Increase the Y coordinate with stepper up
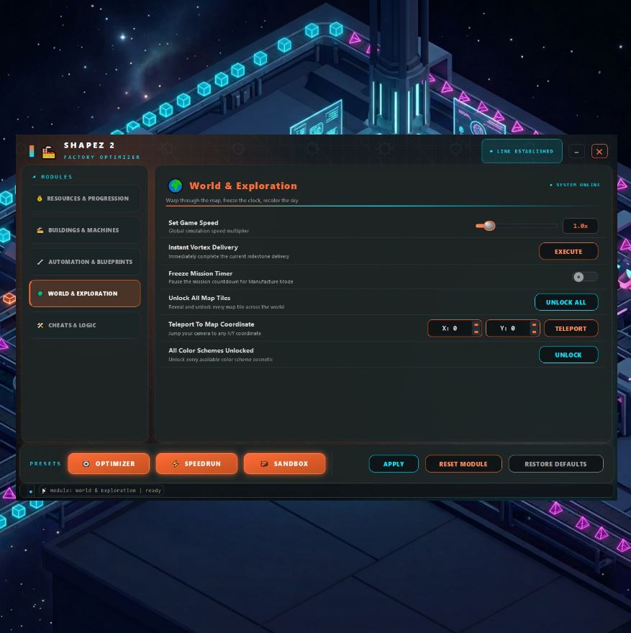Image resolution: width=631 pixels, height=633 pixels. [x=534, y=324]
